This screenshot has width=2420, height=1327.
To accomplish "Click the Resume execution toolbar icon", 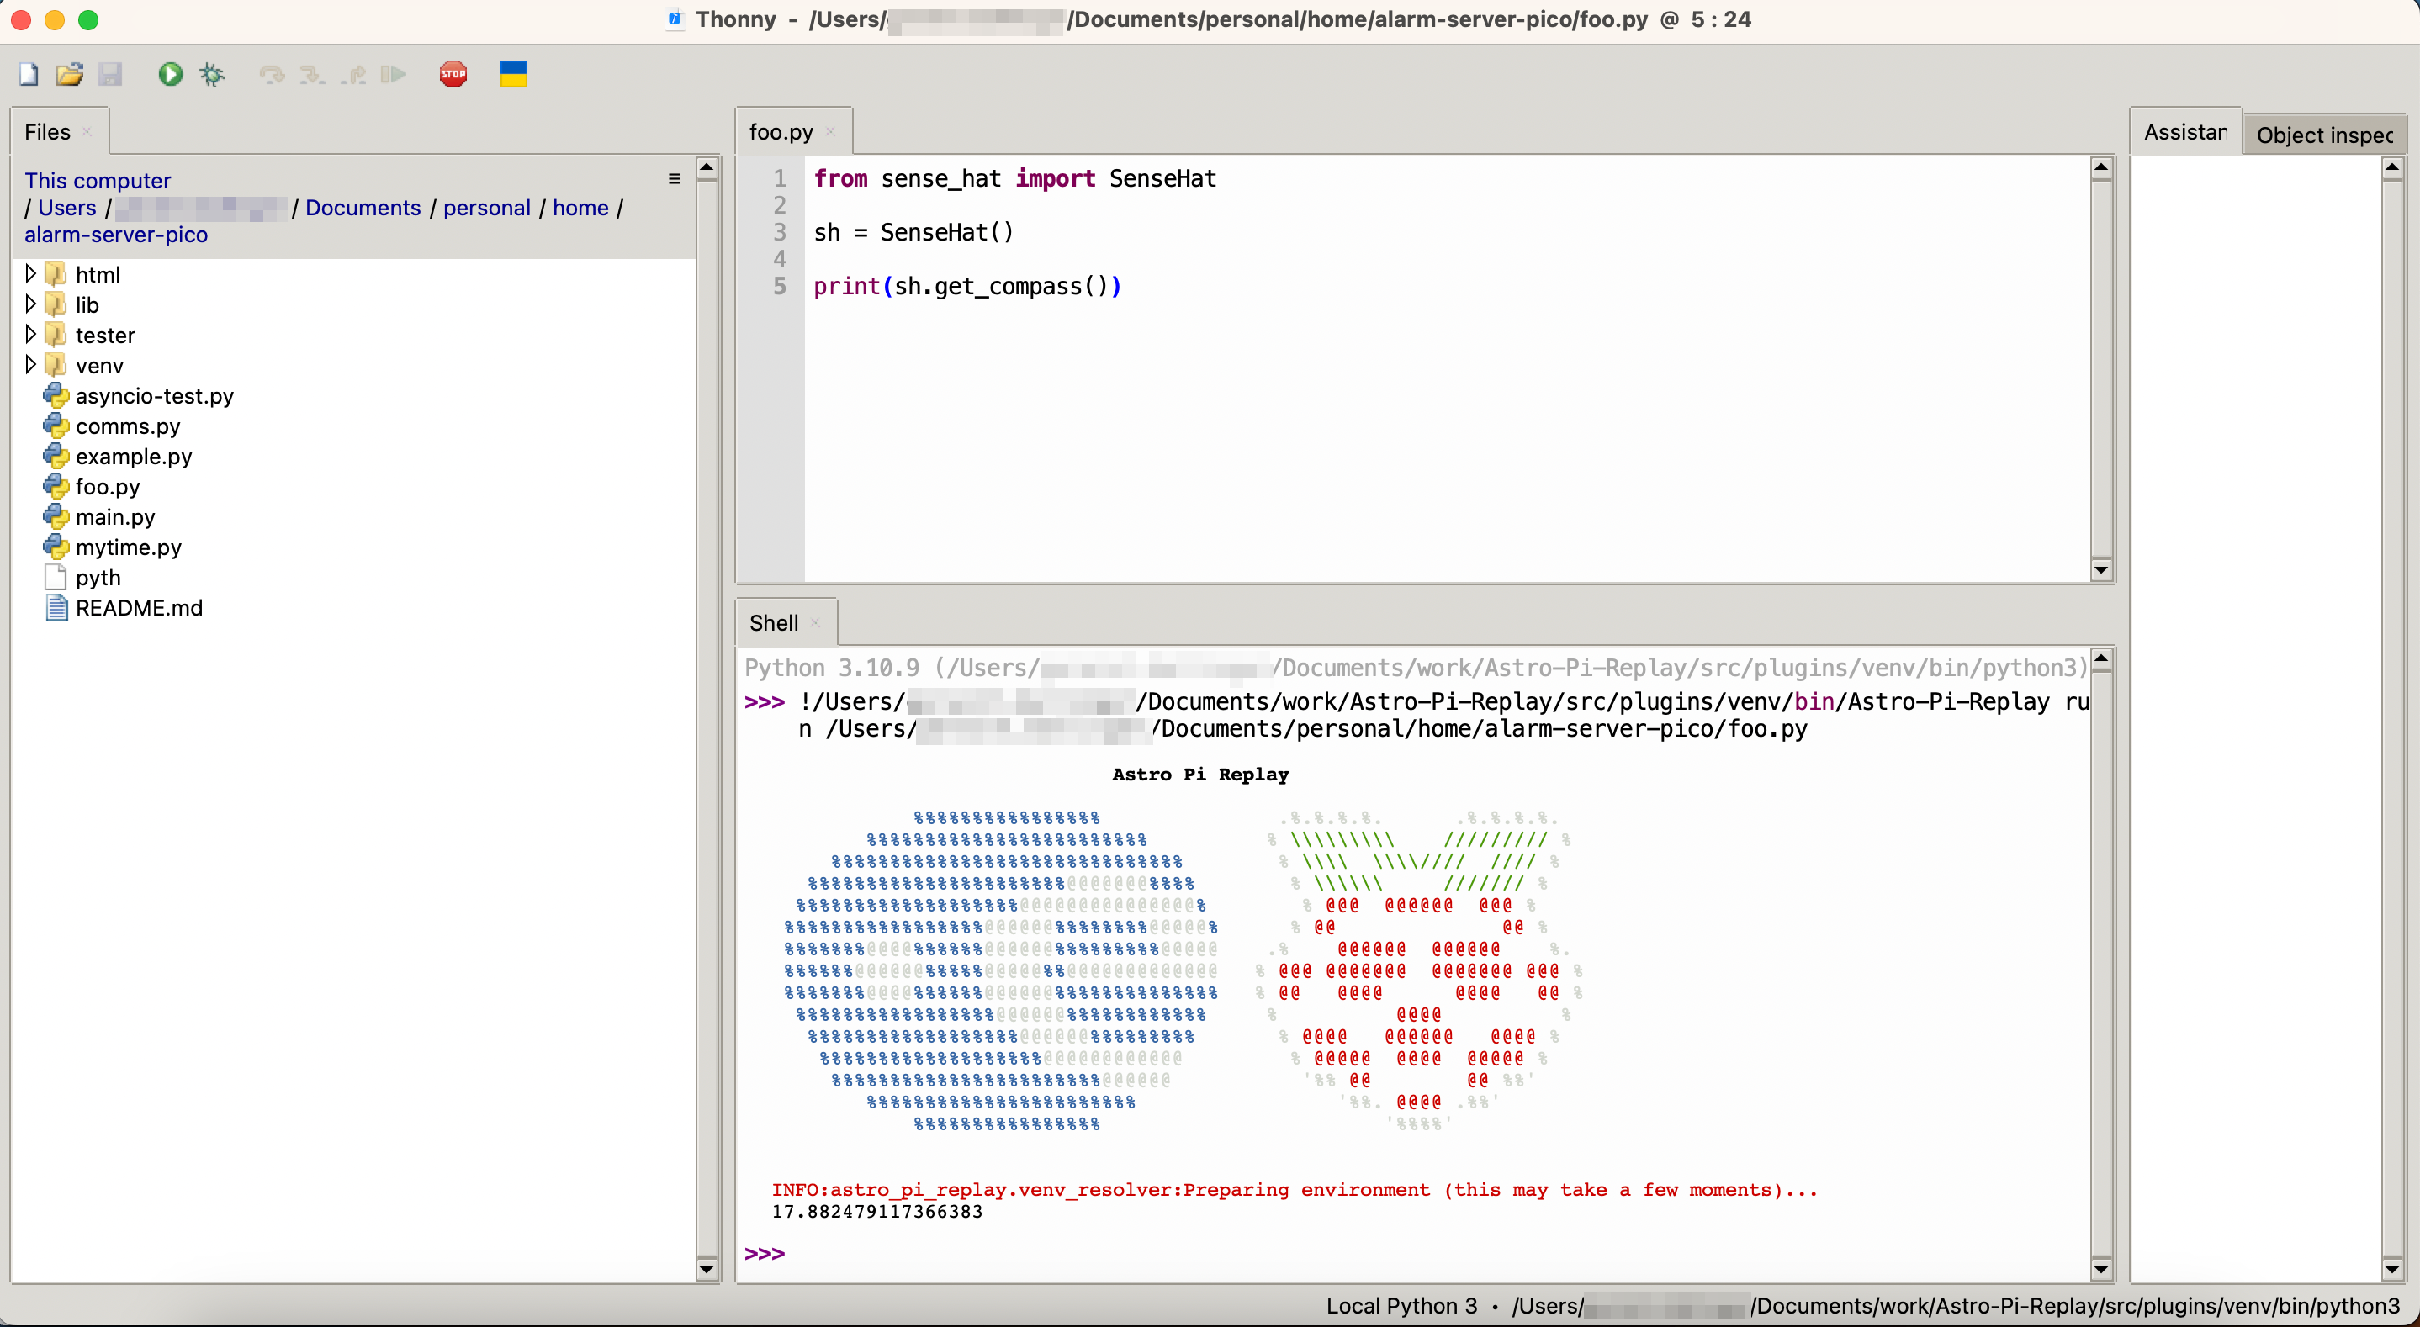I will [394, 74].
